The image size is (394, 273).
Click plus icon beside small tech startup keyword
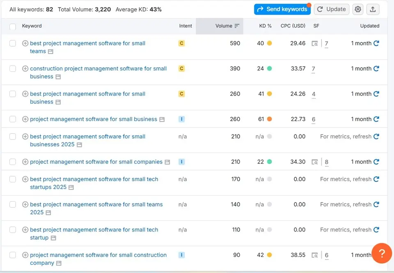click(25, 230)
